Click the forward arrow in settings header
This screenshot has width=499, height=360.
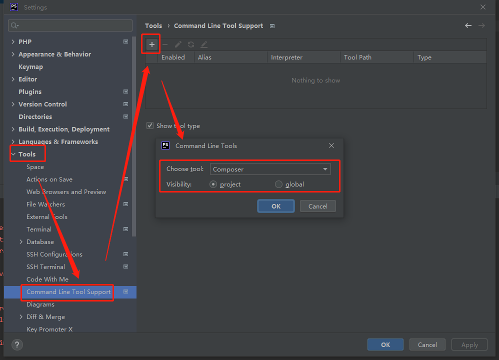[481, 25]
